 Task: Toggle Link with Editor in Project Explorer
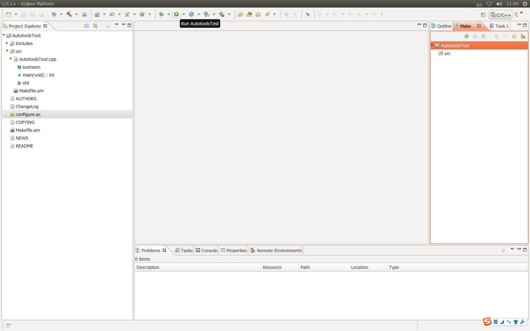pyautogui.click(x=95, y=26)
